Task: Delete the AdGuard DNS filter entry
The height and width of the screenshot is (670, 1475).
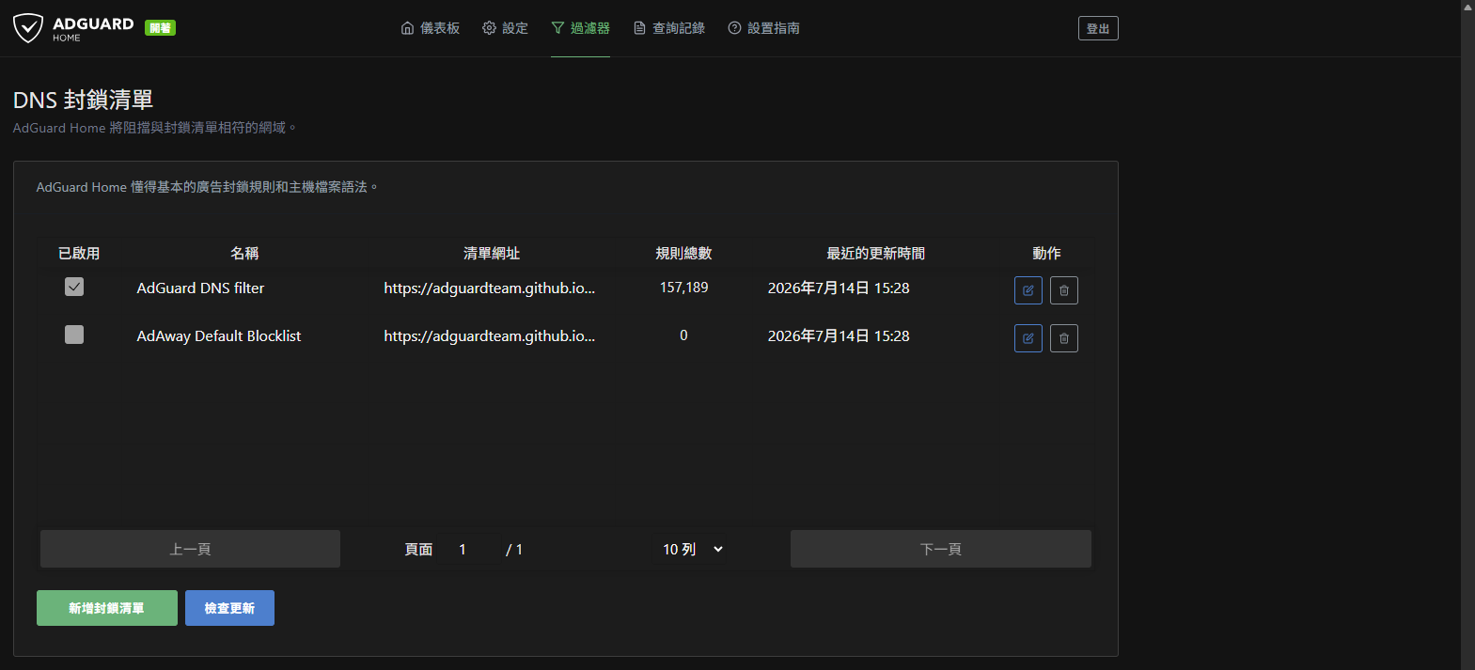Action: coord(1064,290)
